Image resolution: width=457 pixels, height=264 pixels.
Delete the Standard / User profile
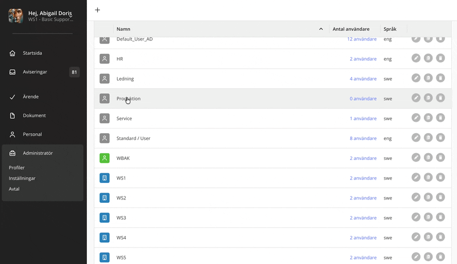pos(440,138)
